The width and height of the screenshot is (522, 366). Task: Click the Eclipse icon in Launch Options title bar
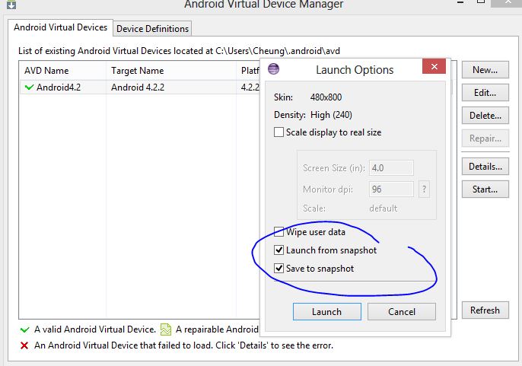273,69
